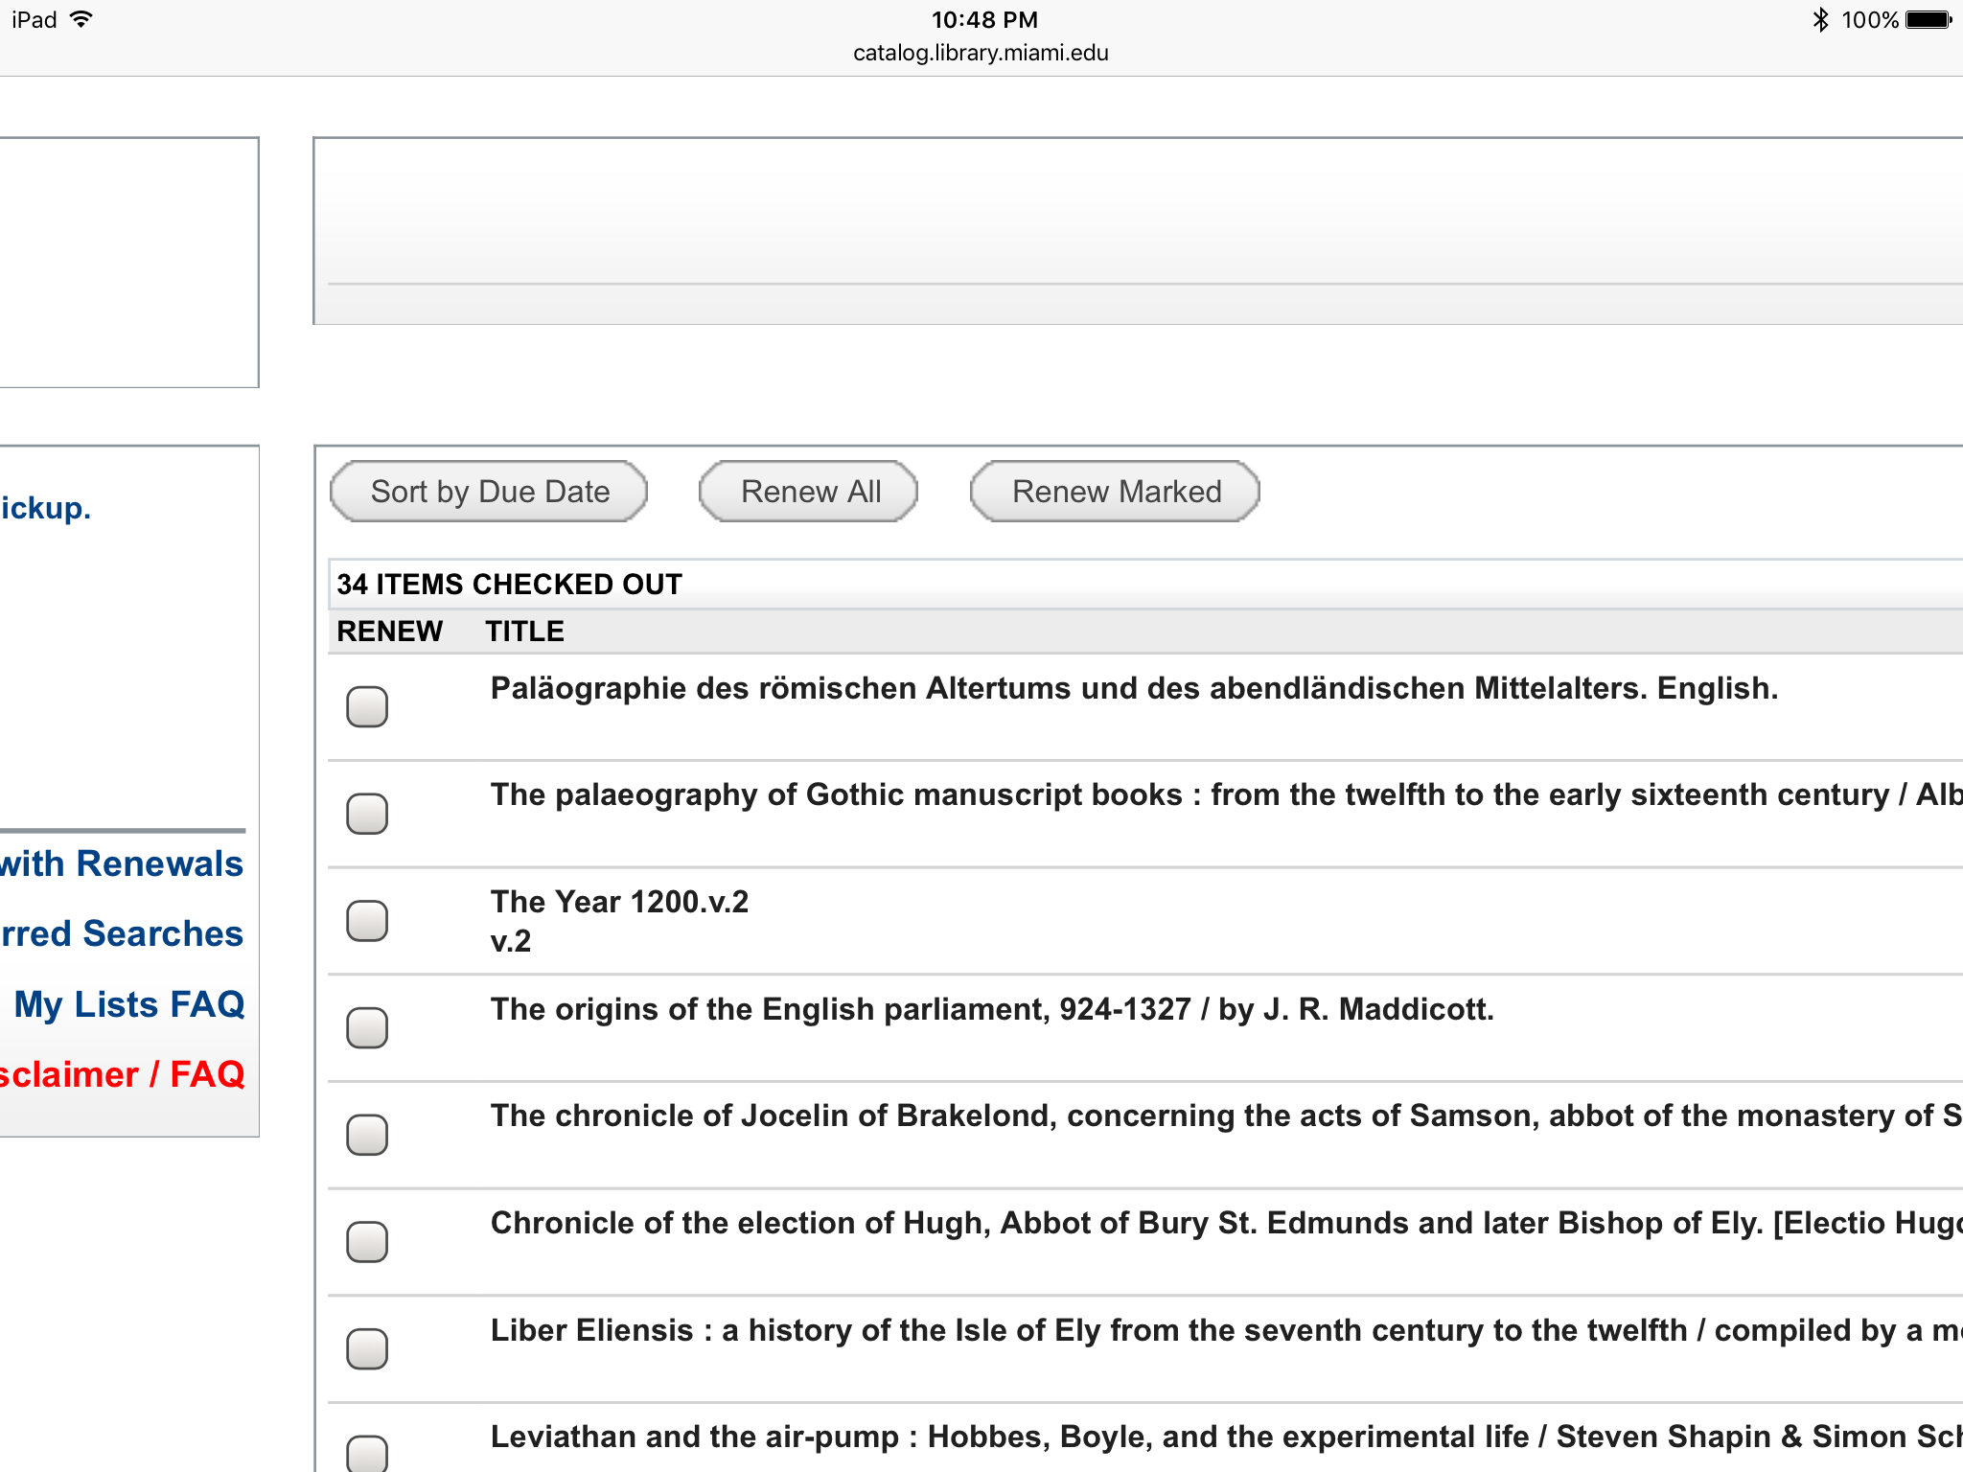Viewport: 1963px width, 1472px height.
Task: Open the My Lists FAQ link
Action: pos(129,1004)
